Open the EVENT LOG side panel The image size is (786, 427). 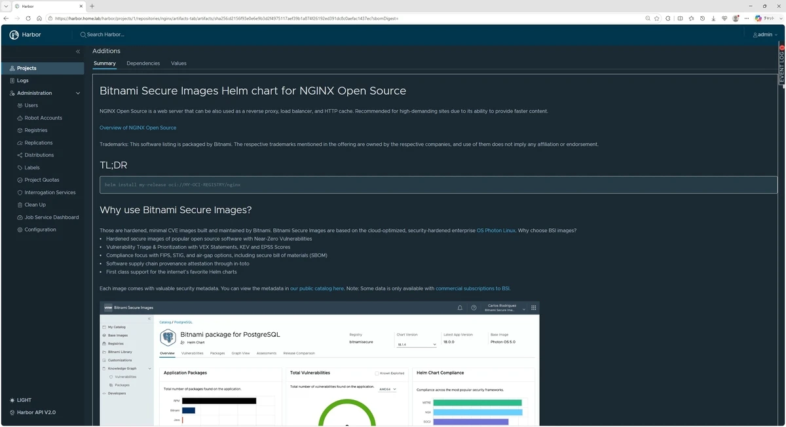[781, 65]
